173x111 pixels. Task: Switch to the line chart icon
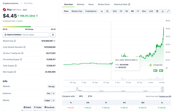click(x=102, y=11)
